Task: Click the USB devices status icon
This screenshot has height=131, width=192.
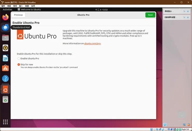Action: (x=163, y=129)
